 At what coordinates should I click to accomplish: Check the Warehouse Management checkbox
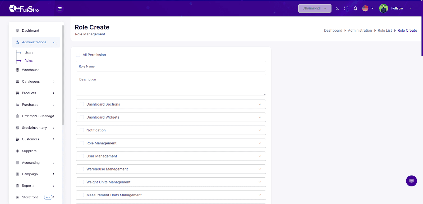point(82,169)
